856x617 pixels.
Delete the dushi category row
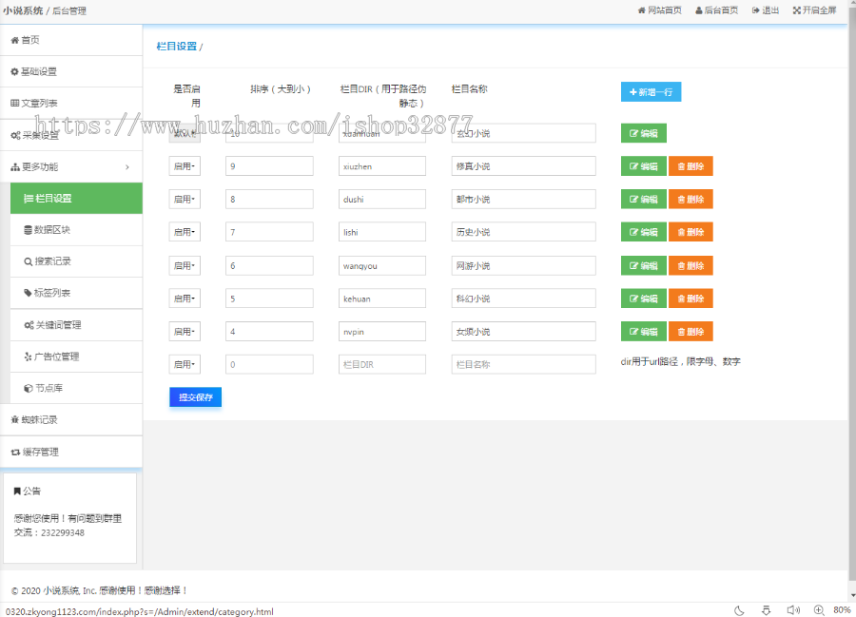[691, 200]
